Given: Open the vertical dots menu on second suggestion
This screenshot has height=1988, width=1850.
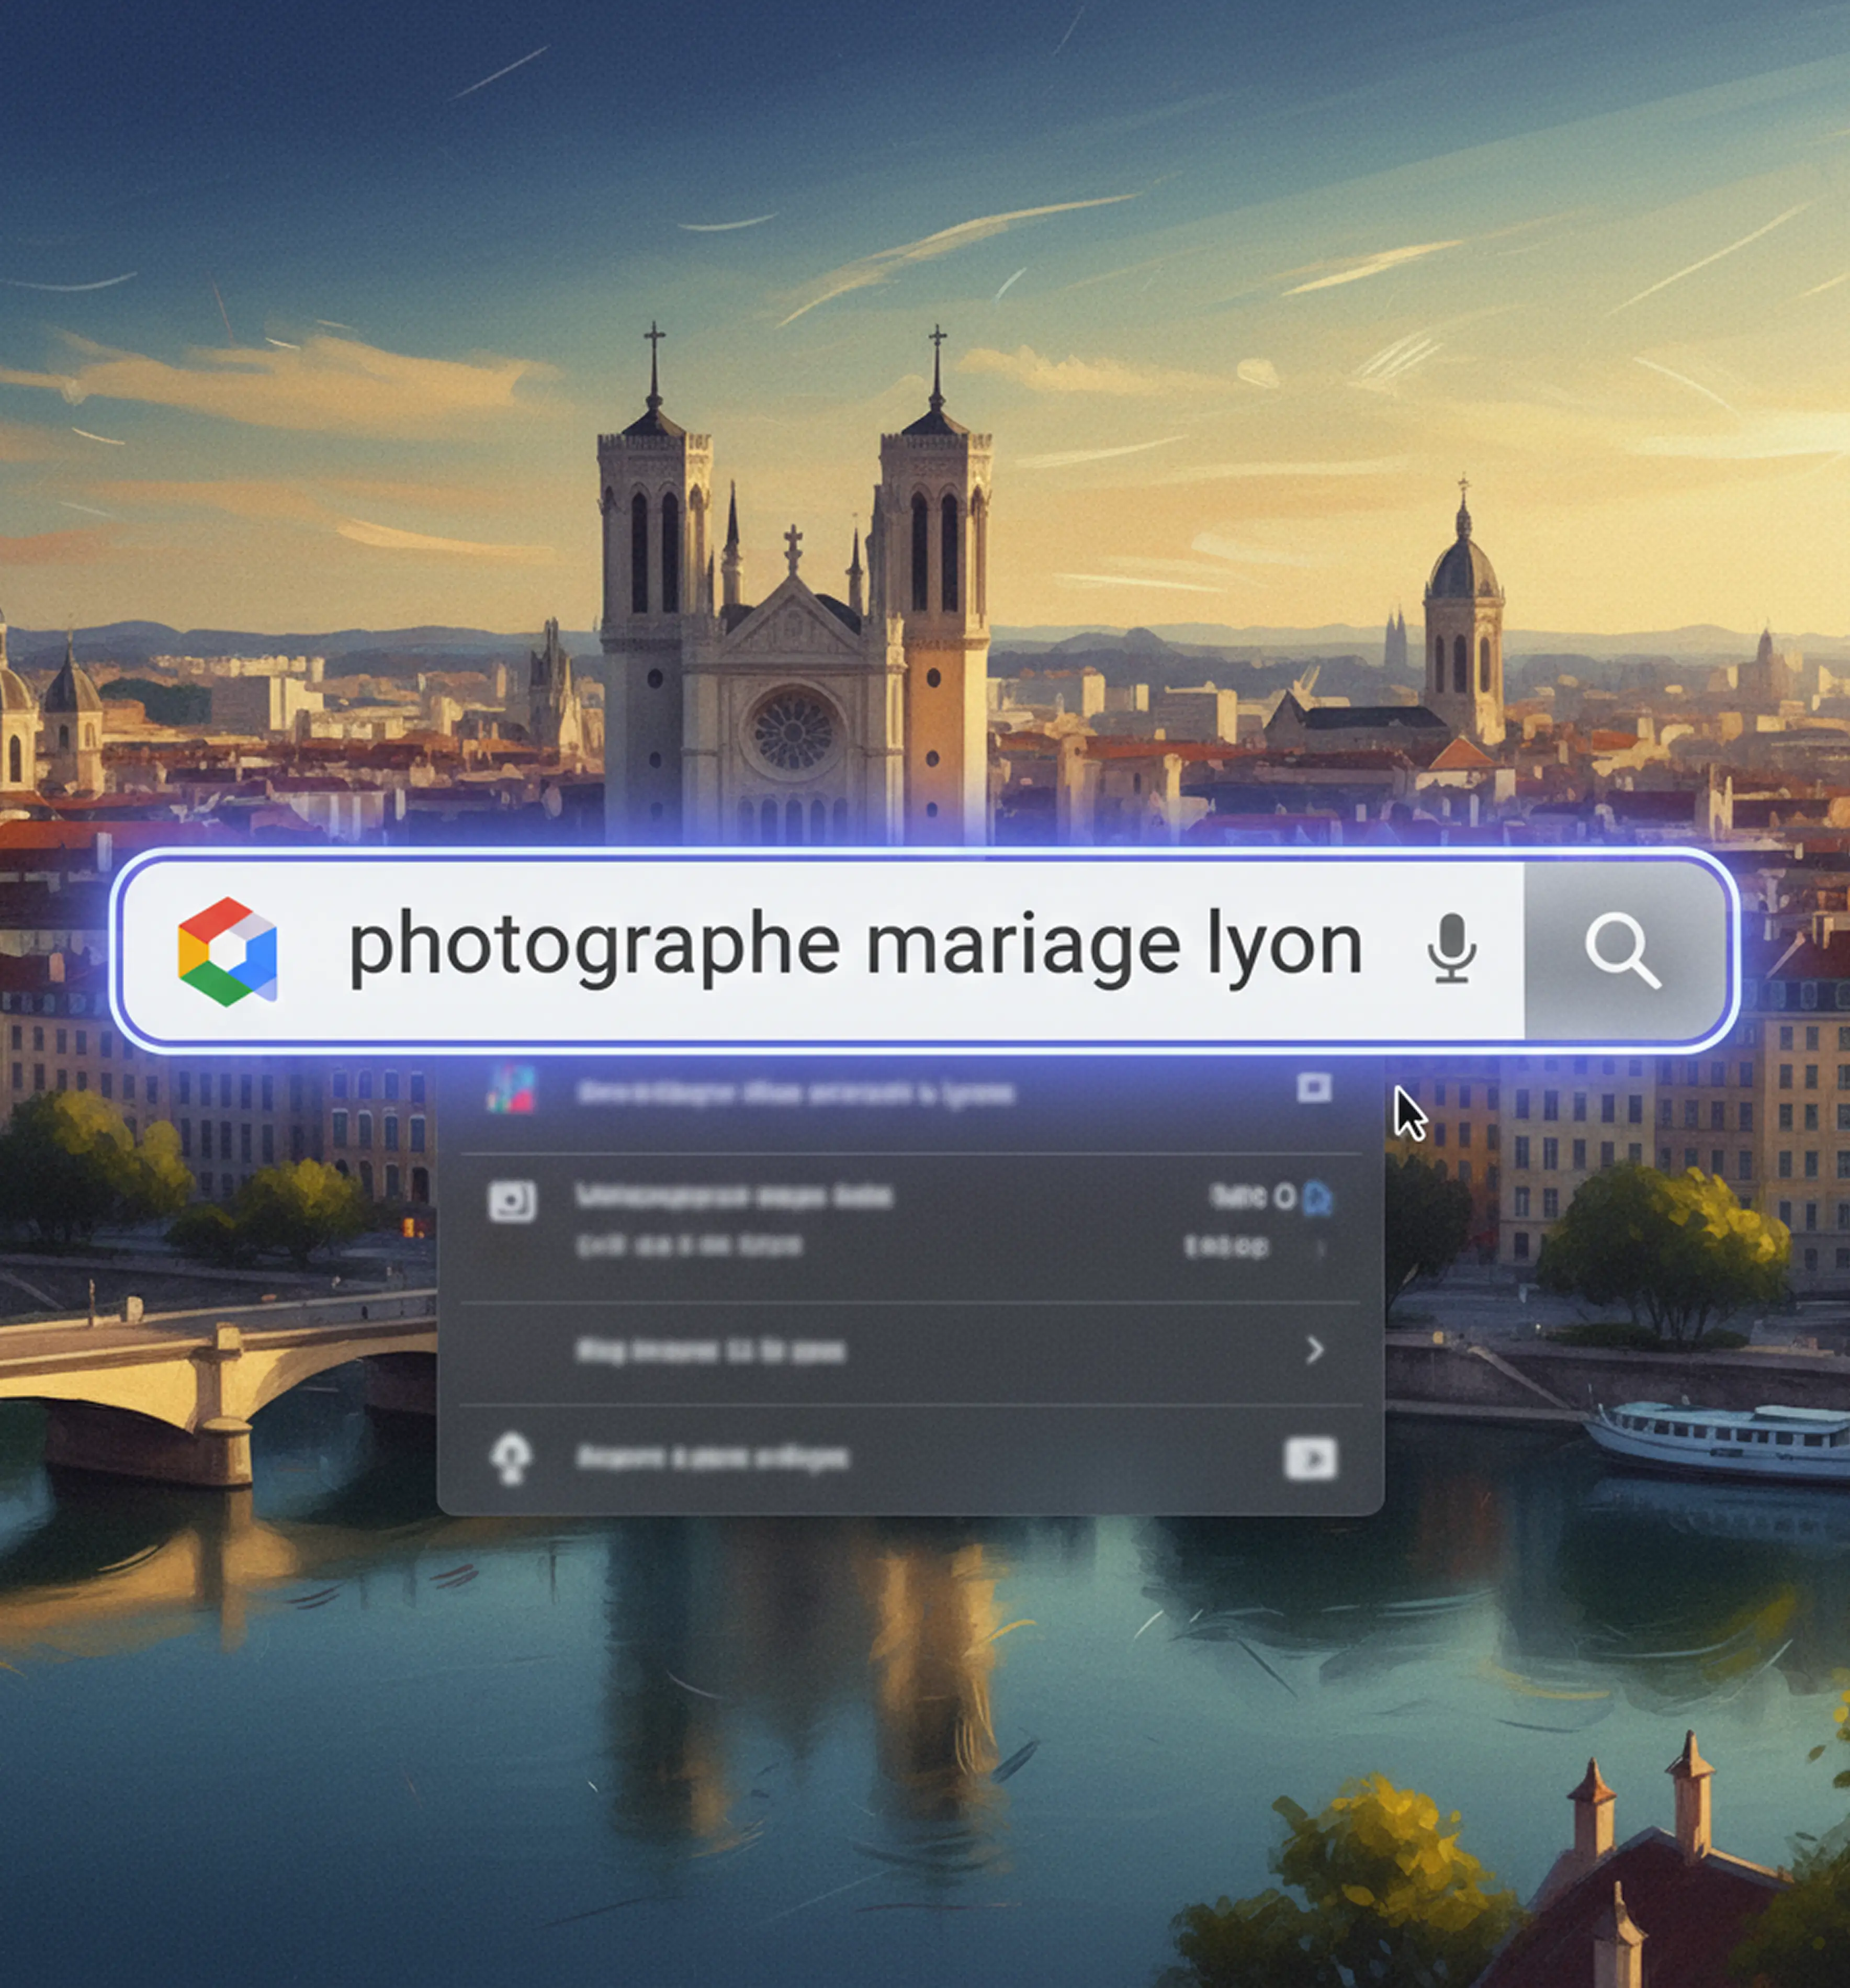Looking at the screenshot, I should point(1321,1248).
